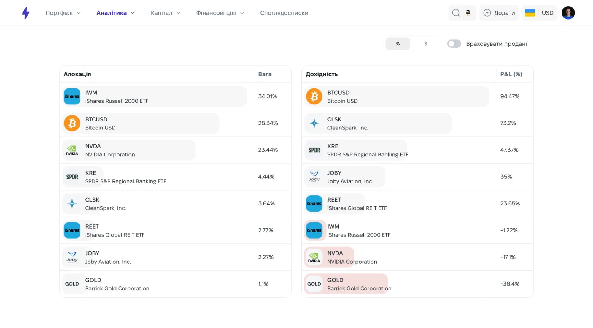The height and width of the screenshot is (328, 593).
Task: Click the NVIDIA logo in the Алокація table
Action: 72,150
